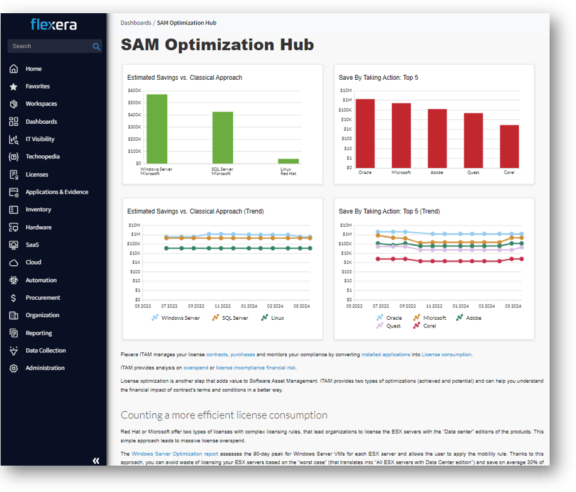The height and width of the screenshot is (492, 576).
Task: Open the Workspaces icon
Action: (x=14, y=104)
